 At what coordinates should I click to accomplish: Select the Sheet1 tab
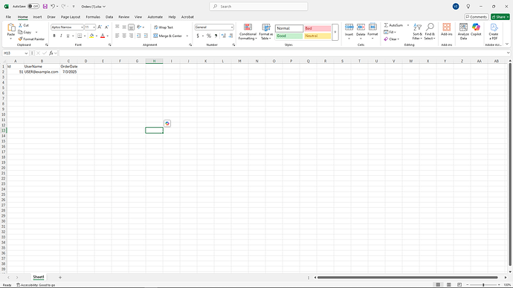[x=38, y=277]
